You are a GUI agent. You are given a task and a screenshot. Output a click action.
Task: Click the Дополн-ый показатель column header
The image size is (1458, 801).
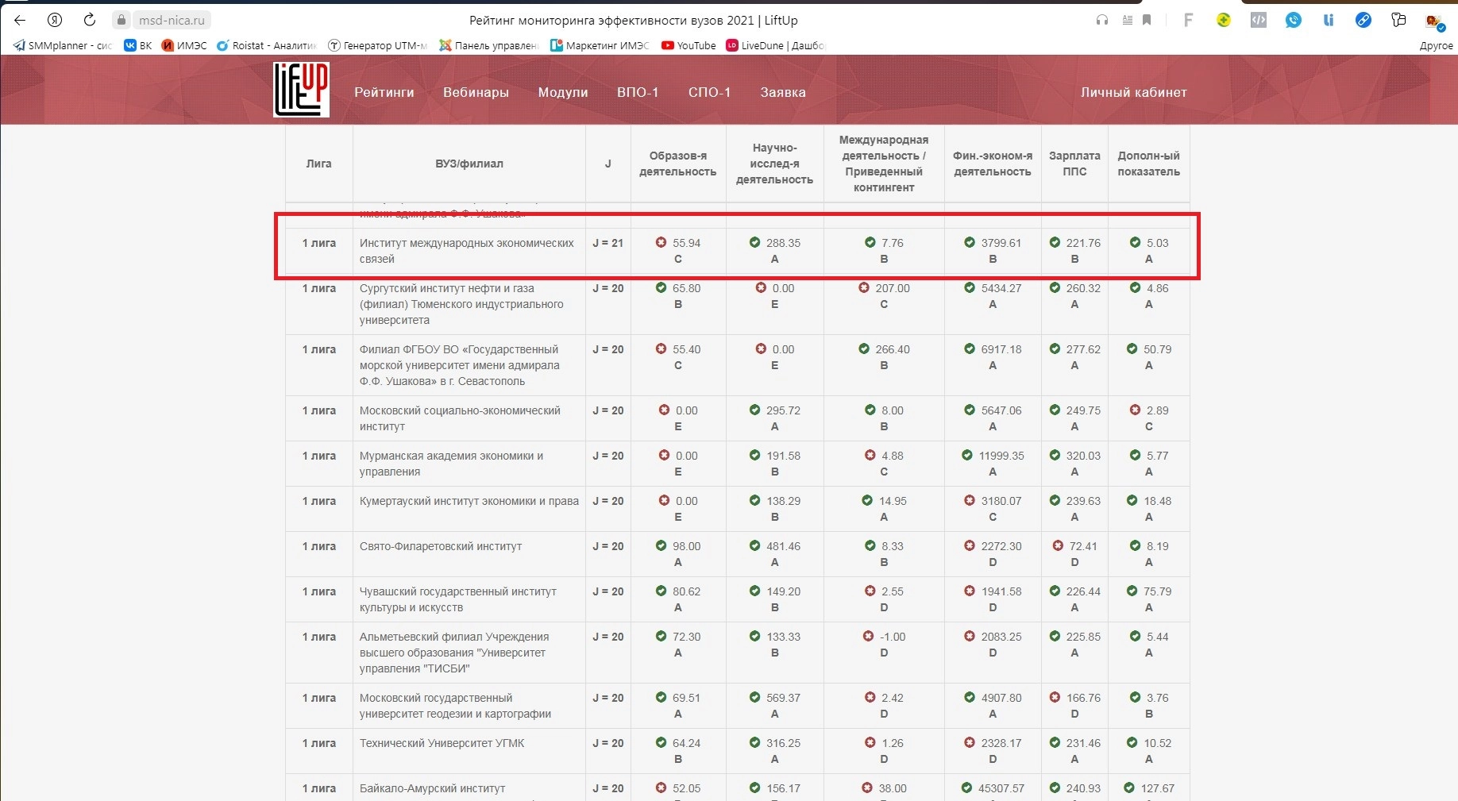point(1148,164)
